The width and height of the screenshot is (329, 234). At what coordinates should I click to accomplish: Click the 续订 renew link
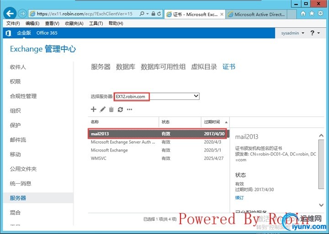click(239, 198)
